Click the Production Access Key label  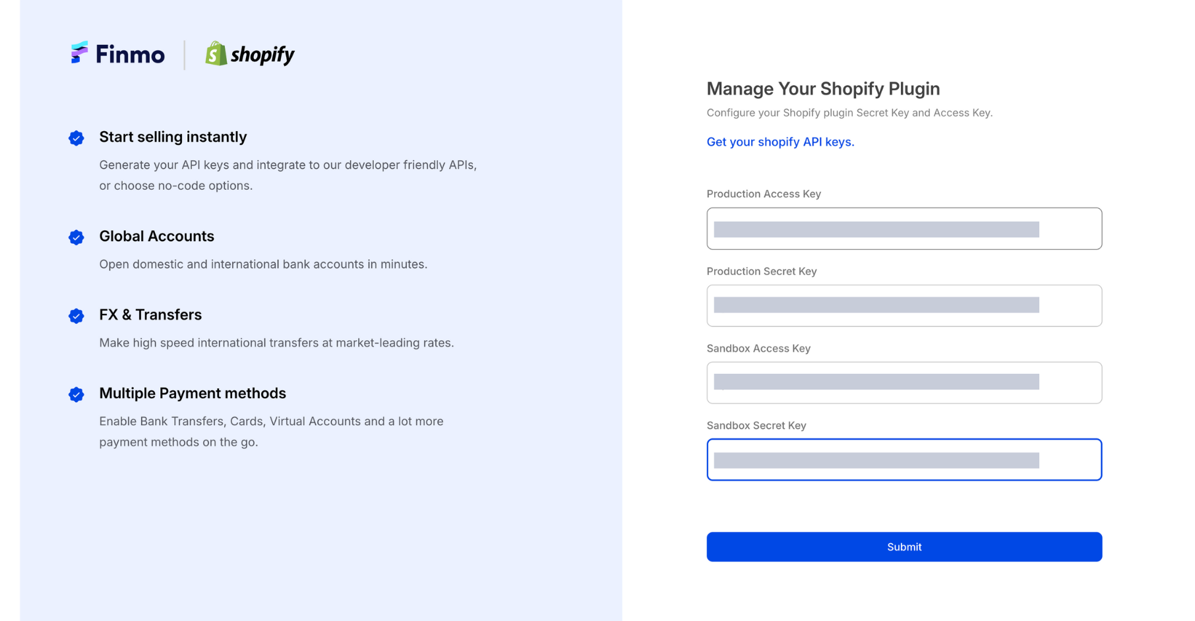(x=764, y=194)
